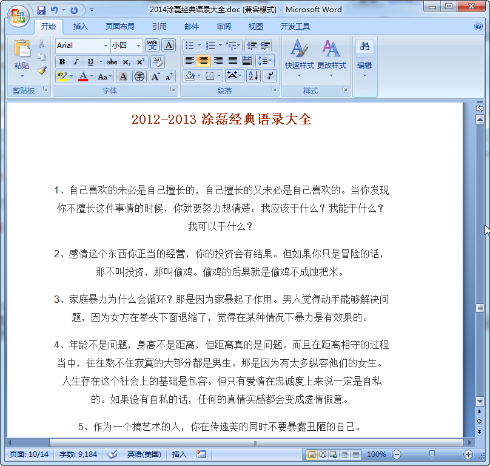Image resolution: width=490 pixels, height=466 pixels.
Task: Click the bullets list icon
Action: [x=190, y=46]
